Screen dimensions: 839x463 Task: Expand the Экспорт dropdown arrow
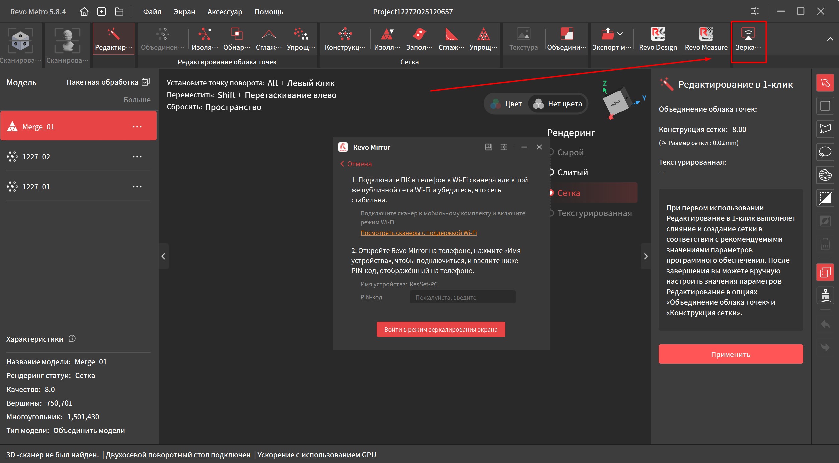[x=620, y=34]
